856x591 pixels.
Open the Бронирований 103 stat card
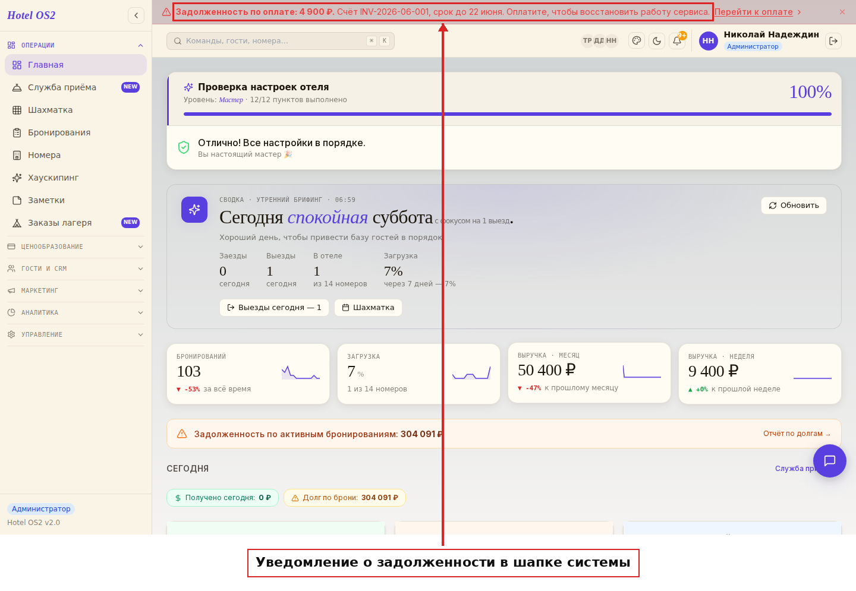[x=248, y=374]
